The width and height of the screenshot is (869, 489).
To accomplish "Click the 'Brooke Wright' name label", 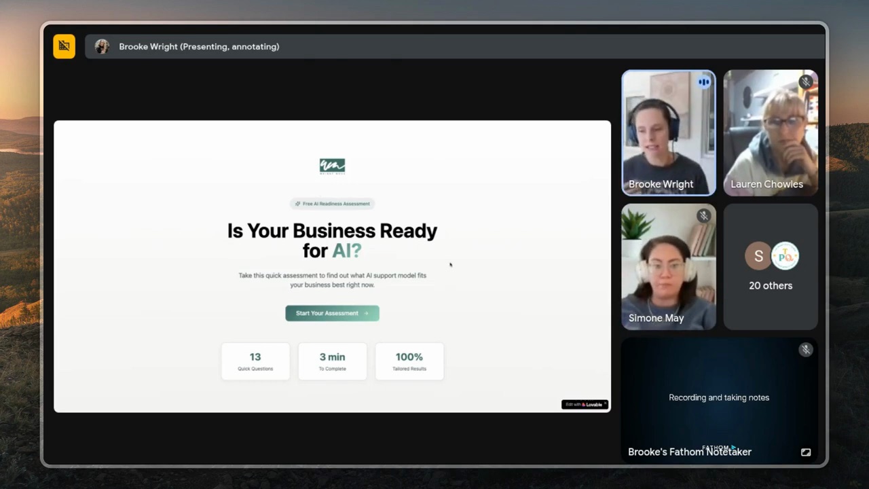I will coord(661,184).
